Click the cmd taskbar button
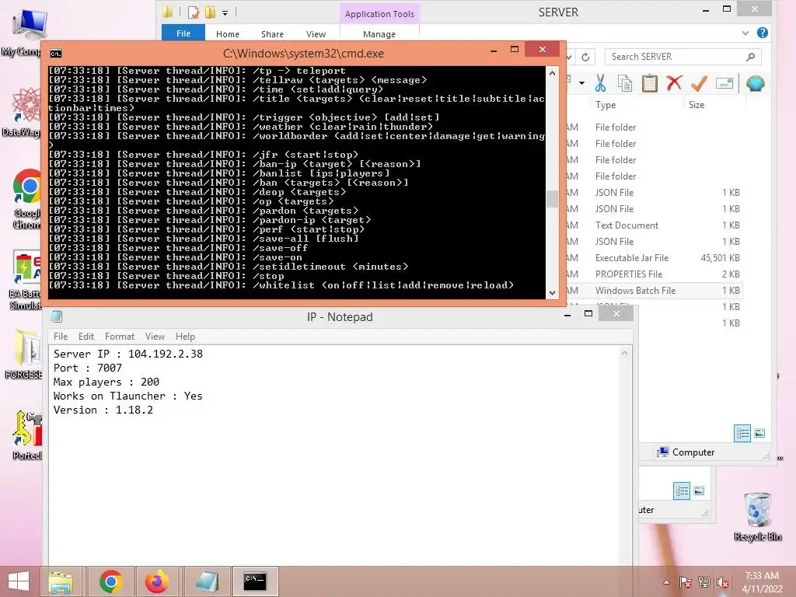The height and width of the screenshot is (597, 796). tap(255, 581)
